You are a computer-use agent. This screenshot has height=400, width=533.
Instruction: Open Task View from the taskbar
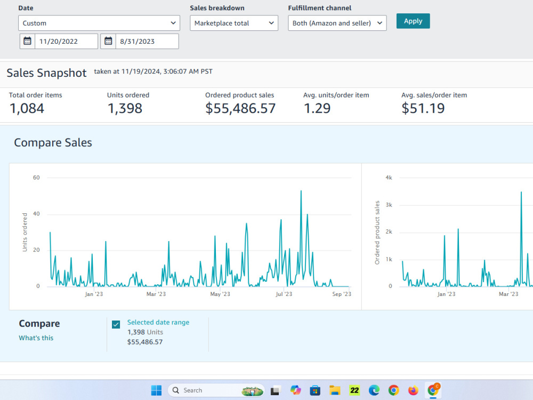click(x=275, y=390)
